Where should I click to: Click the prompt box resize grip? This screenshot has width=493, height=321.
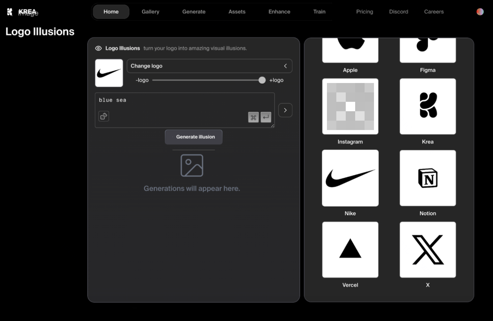click(272, 126)
